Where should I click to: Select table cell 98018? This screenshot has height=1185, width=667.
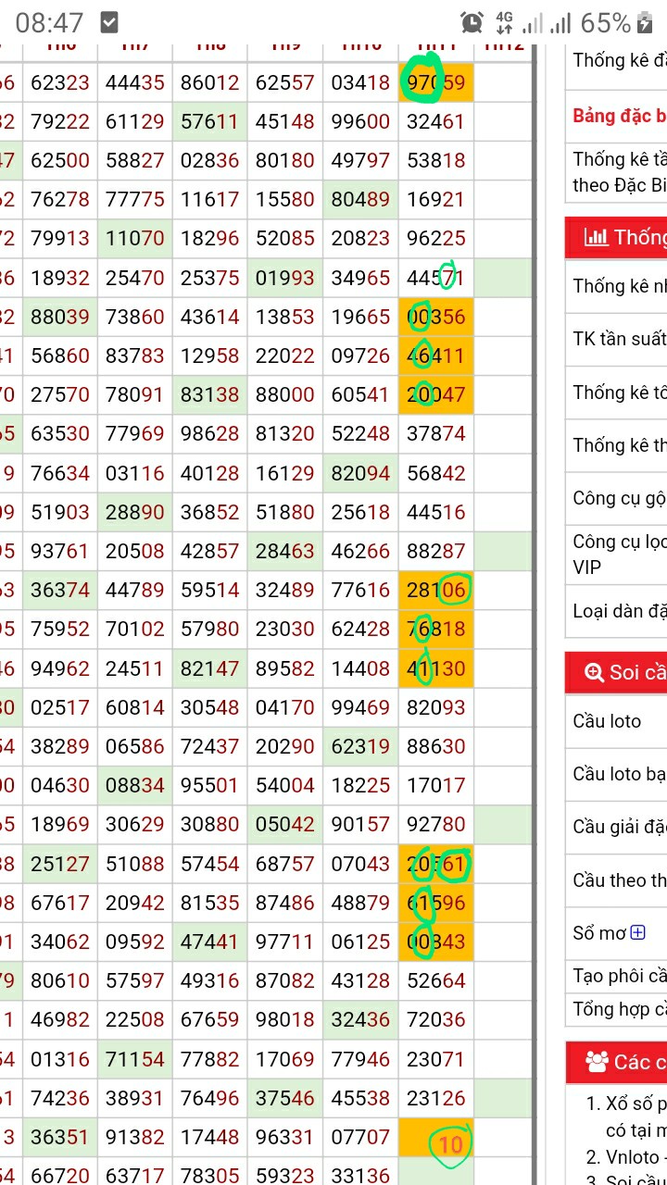click(x=285, y=1019)
